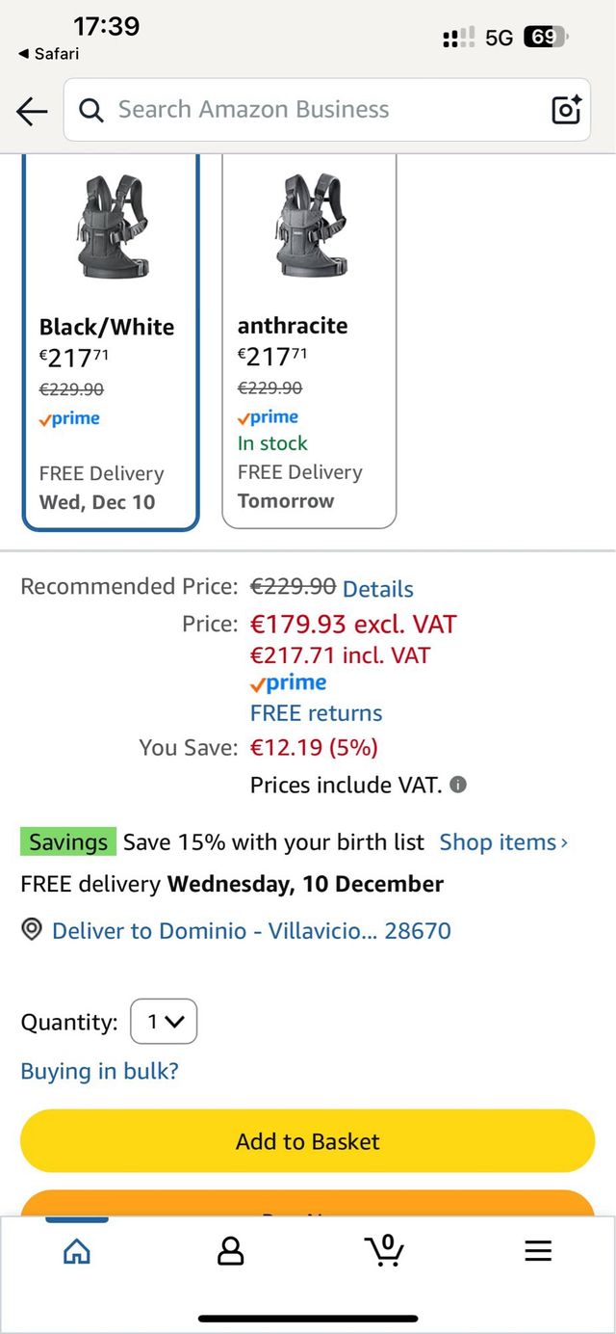The image size is (616, 1334).
Task: Click the Add to Basket button
Action: (x=308, y=1141)
